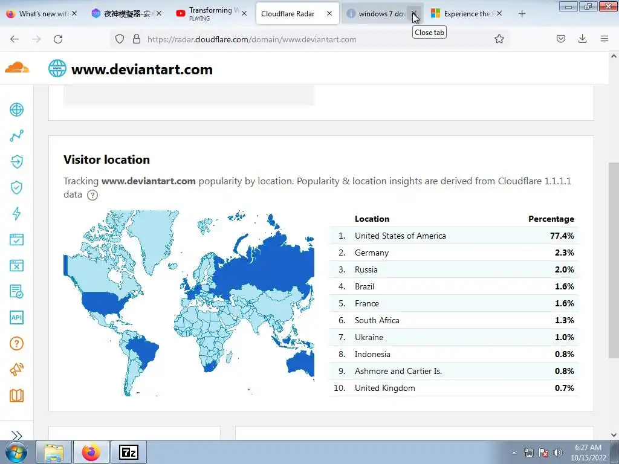Close the windows 7 download tab

(413, 13)
